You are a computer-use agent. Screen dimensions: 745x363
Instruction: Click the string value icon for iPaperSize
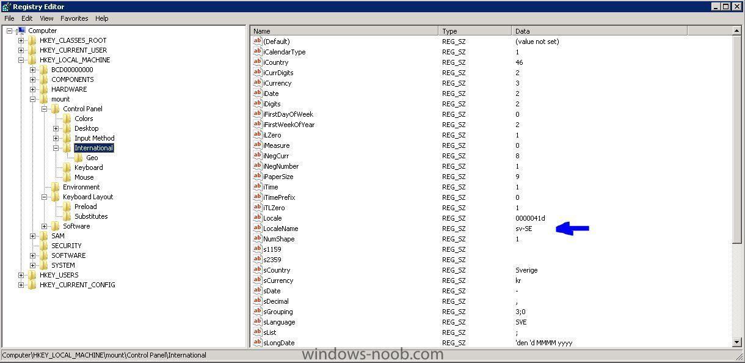pos(257,177)
